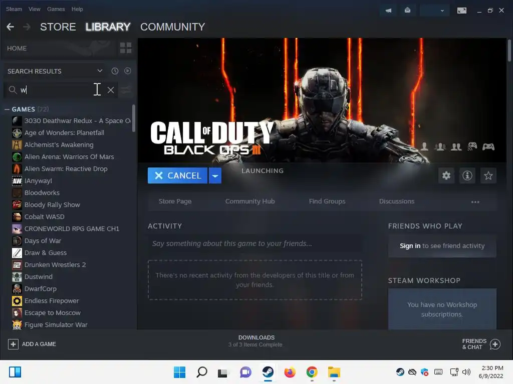Open Windows Start menu

point(179,372)
